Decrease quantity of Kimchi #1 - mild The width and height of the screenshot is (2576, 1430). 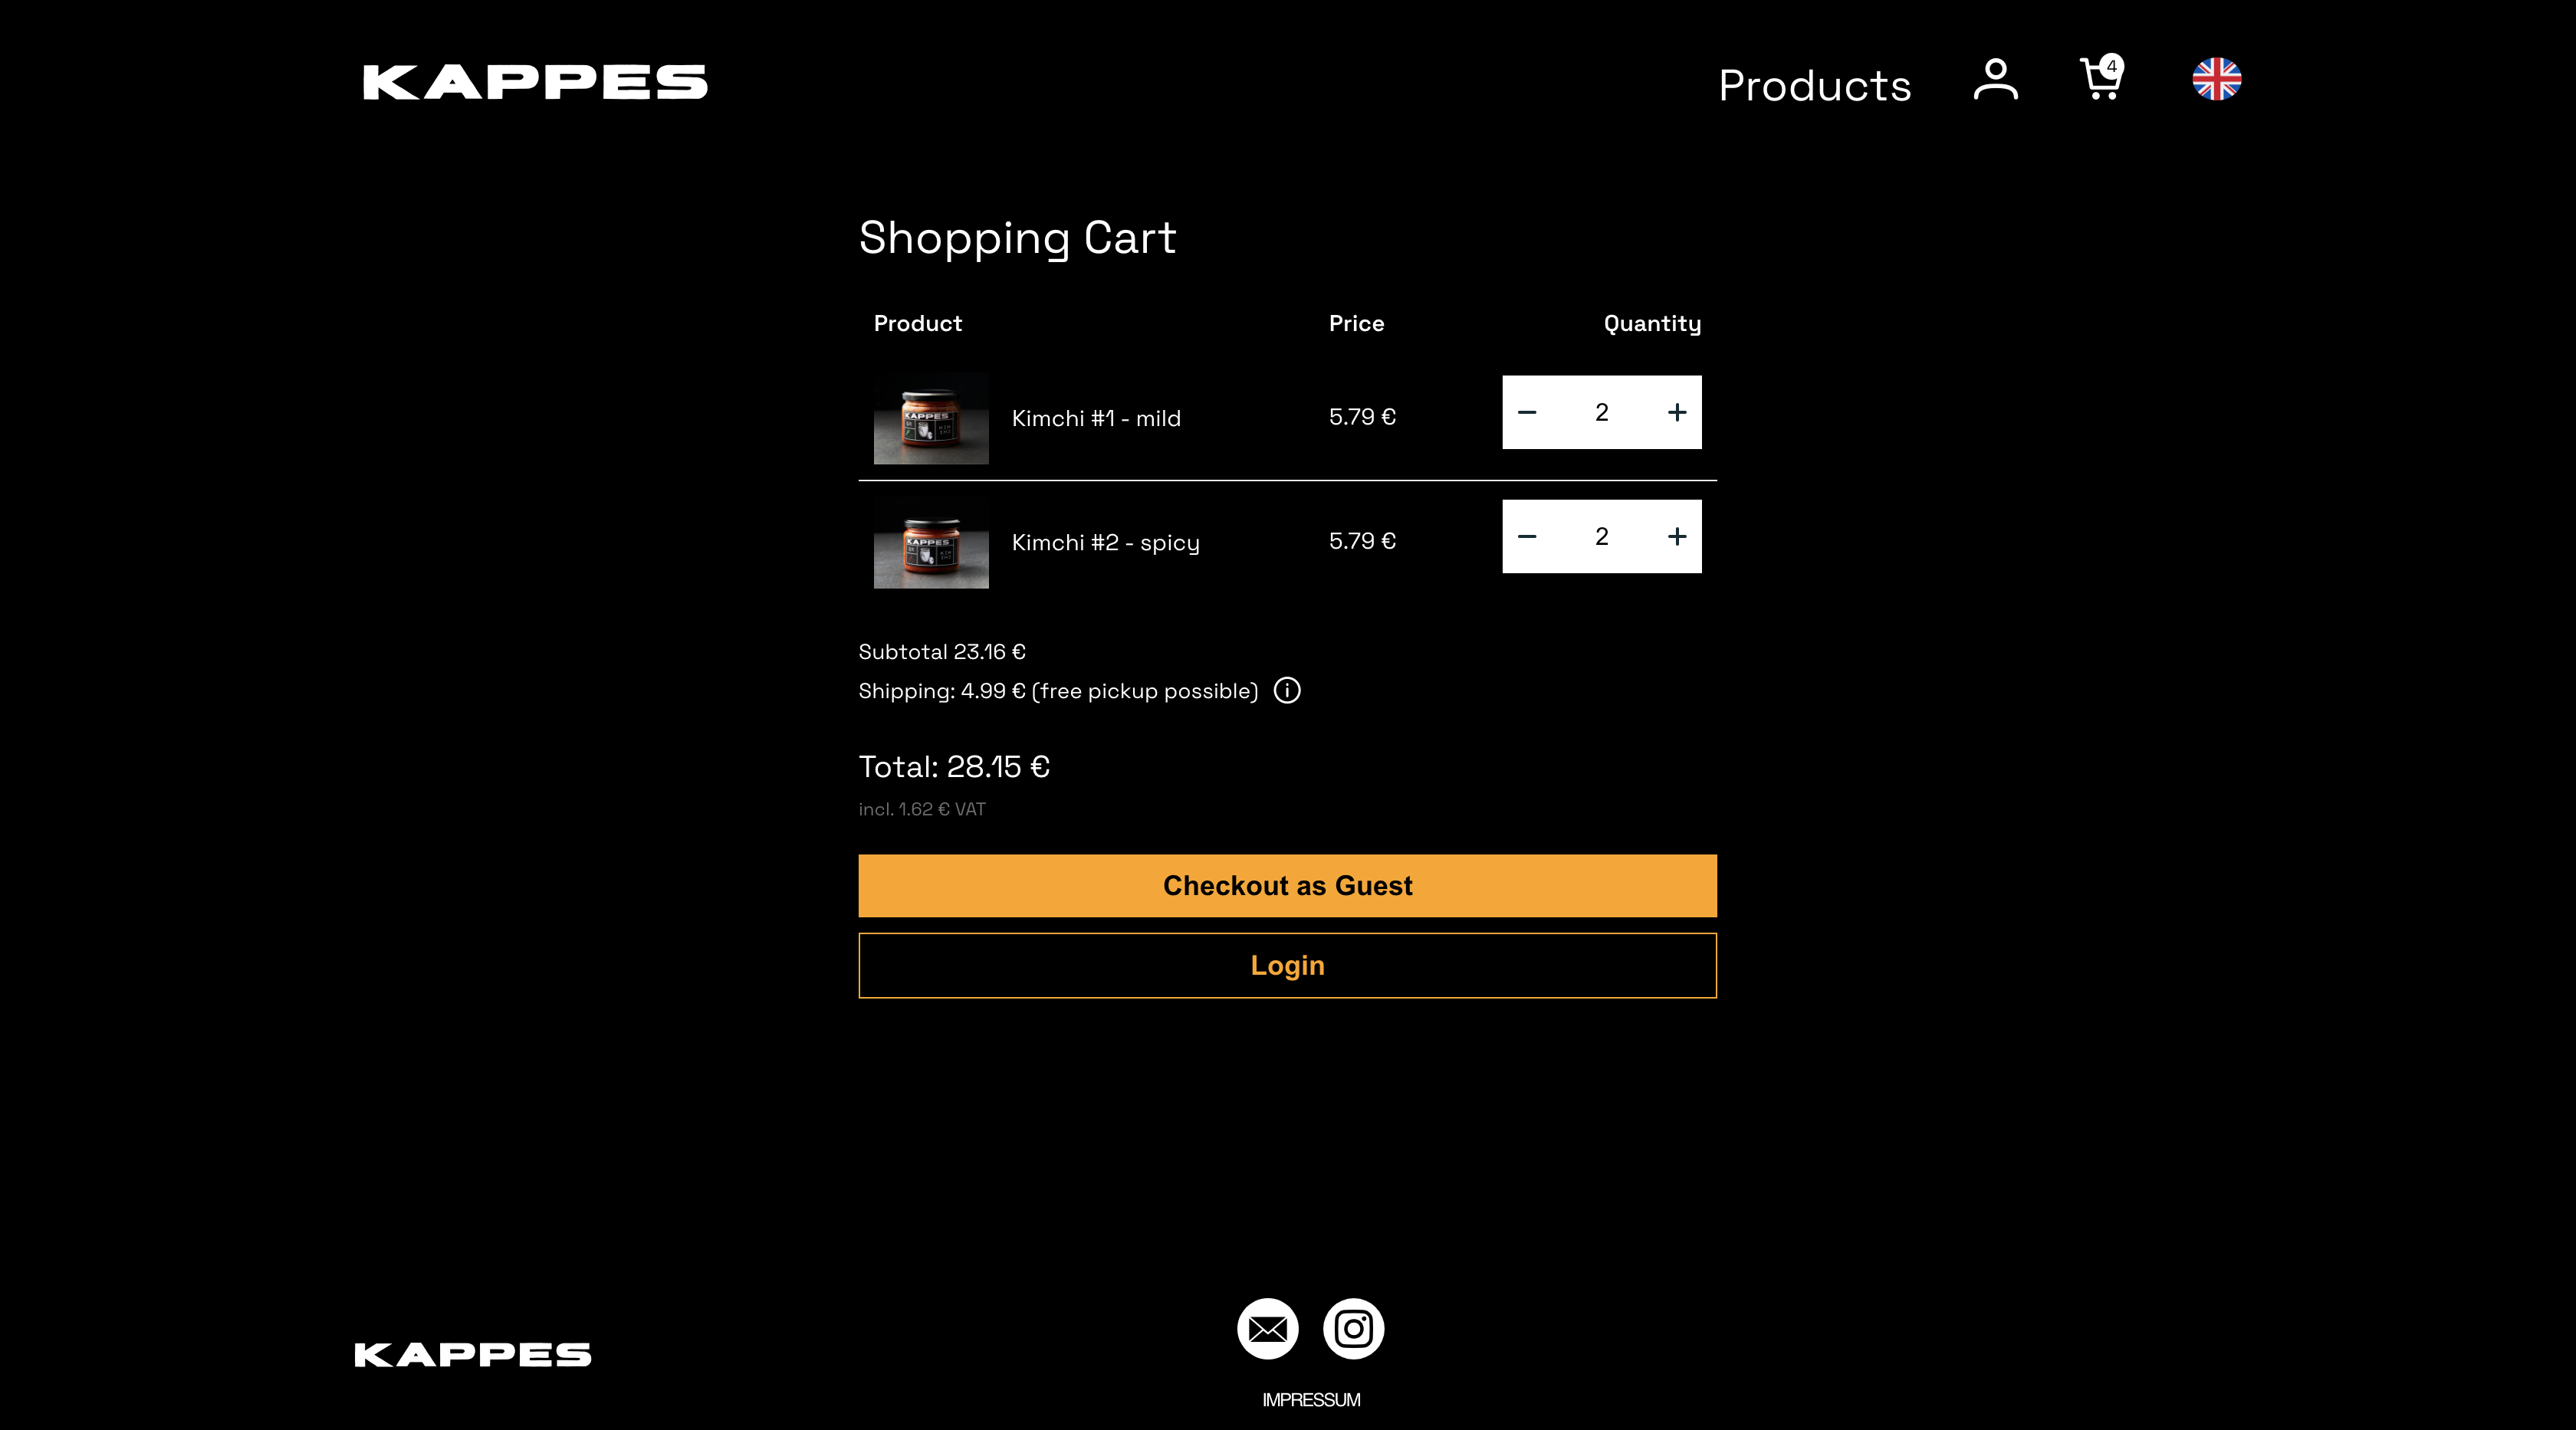pos(1527,413)
